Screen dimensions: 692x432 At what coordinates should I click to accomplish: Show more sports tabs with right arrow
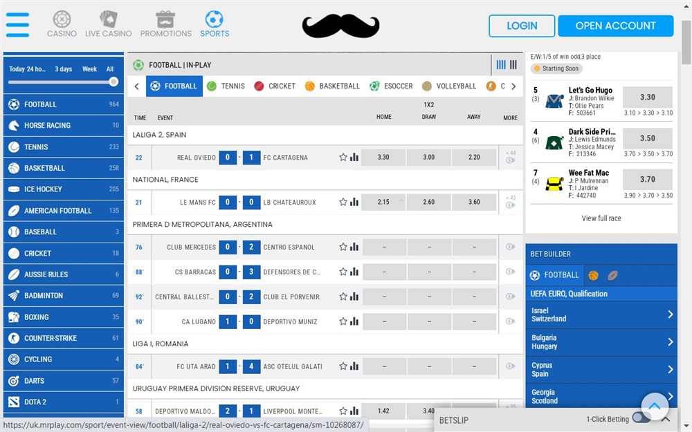[x=513, y=86]
